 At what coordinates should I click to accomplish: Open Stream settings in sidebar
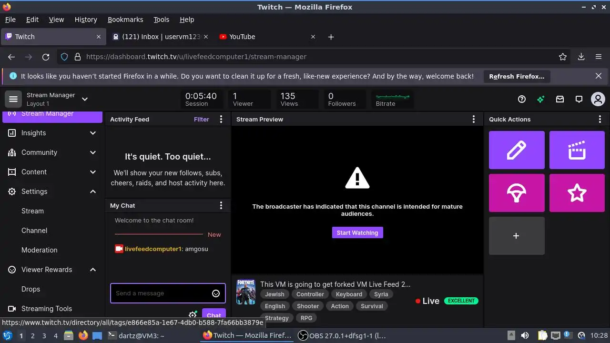click(32, 211)
